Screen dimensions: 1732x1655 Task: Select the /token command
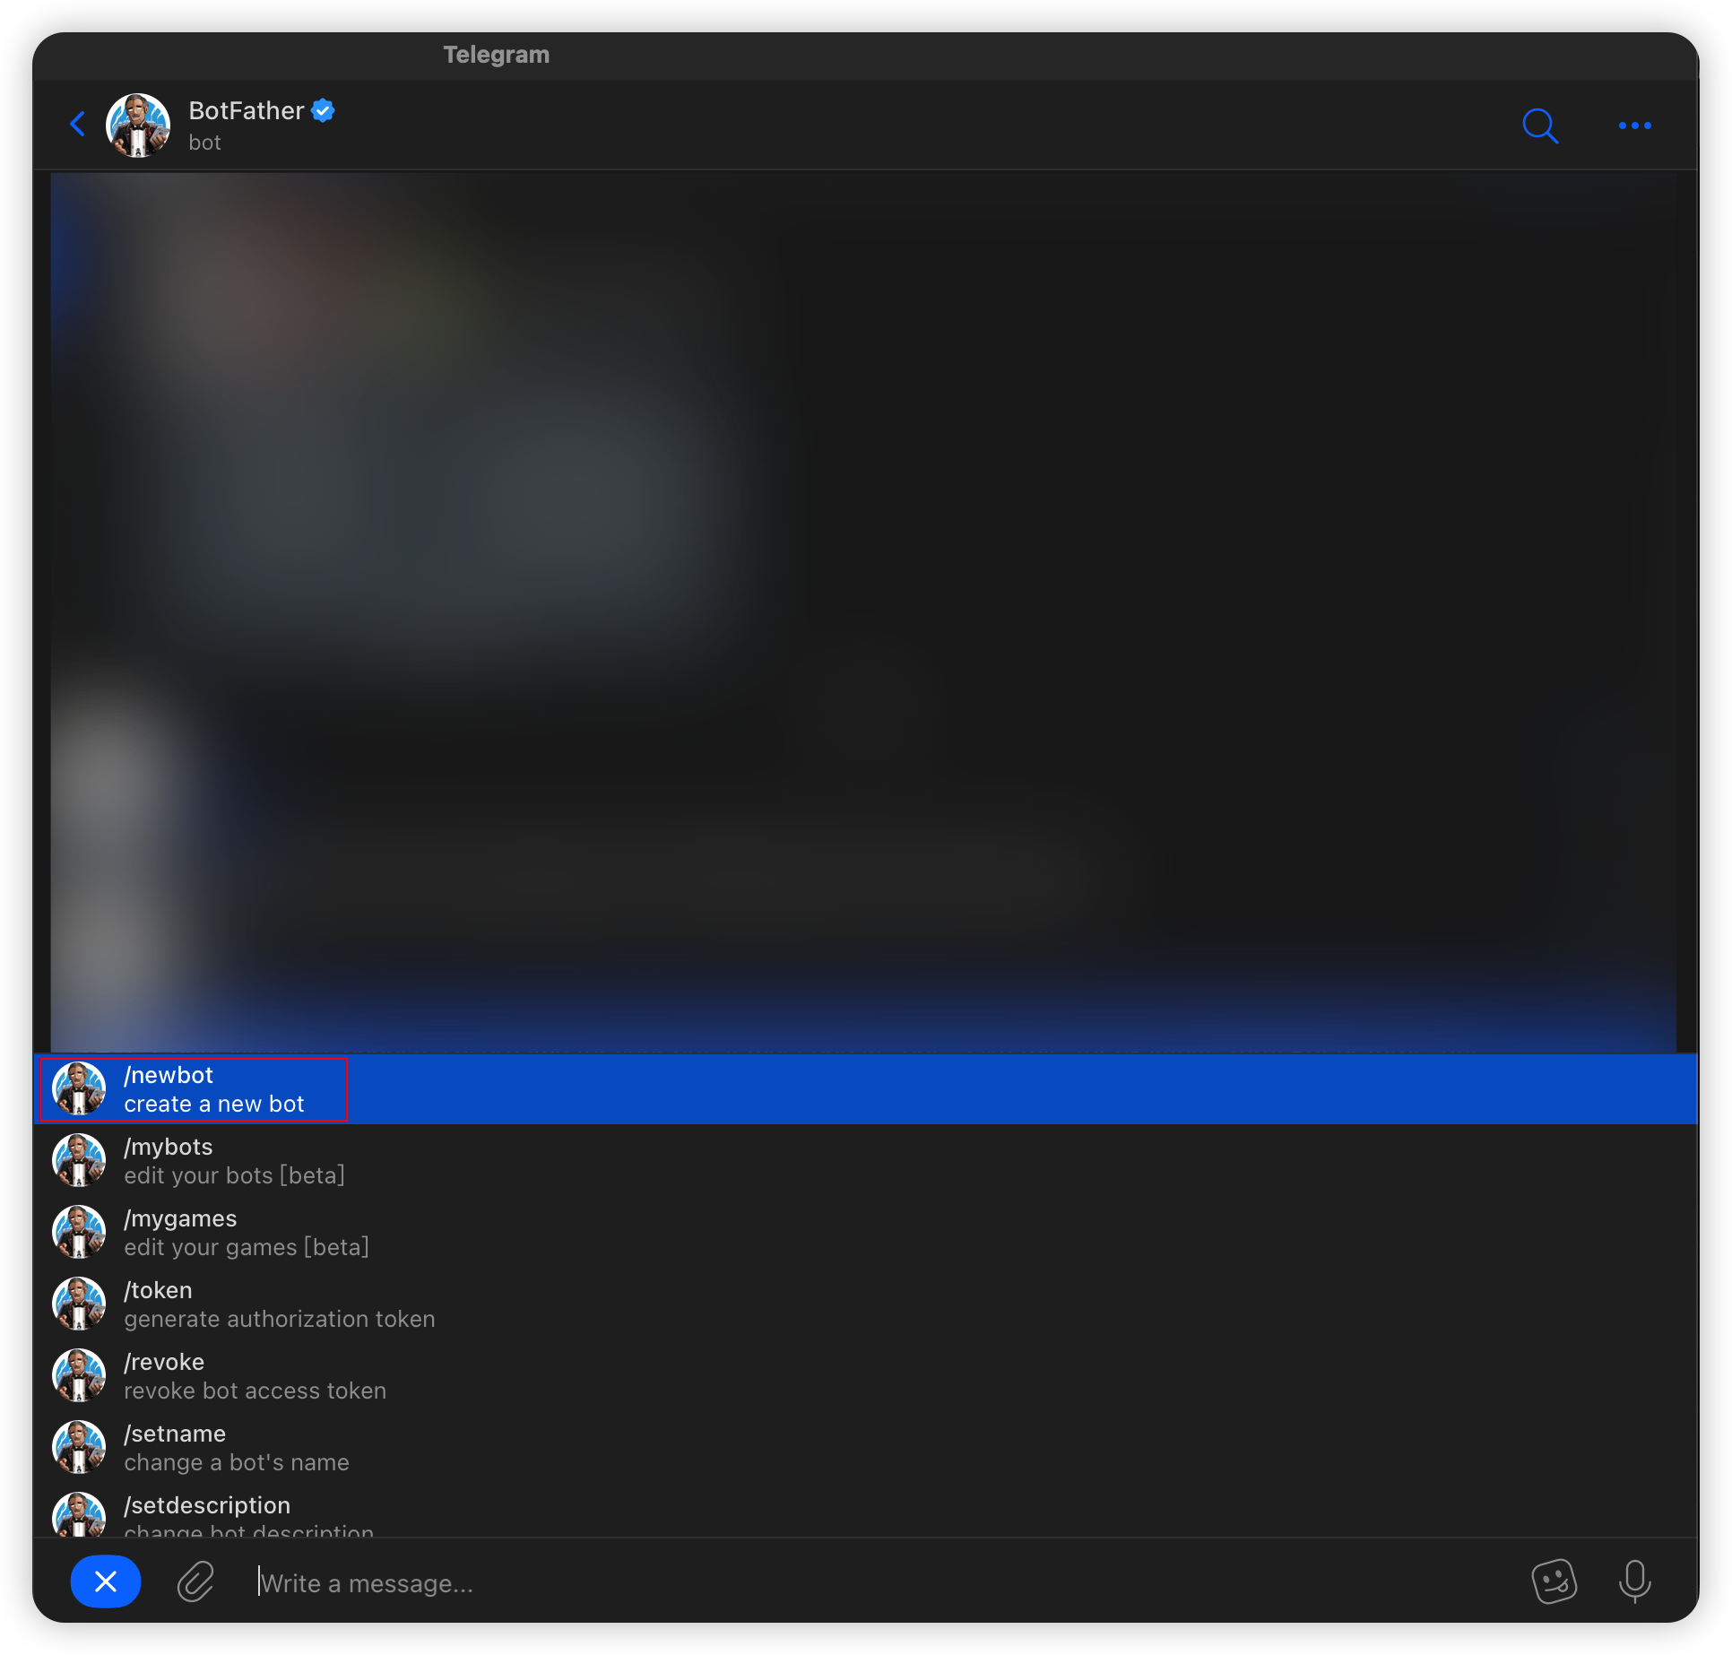pos(866,1304)
